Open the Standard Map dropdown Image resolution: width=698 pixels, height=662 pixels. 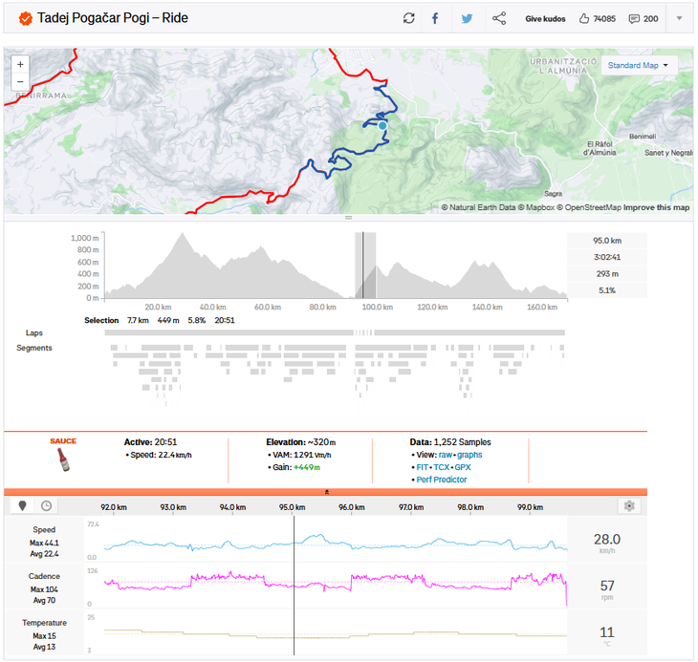[639, 65]
